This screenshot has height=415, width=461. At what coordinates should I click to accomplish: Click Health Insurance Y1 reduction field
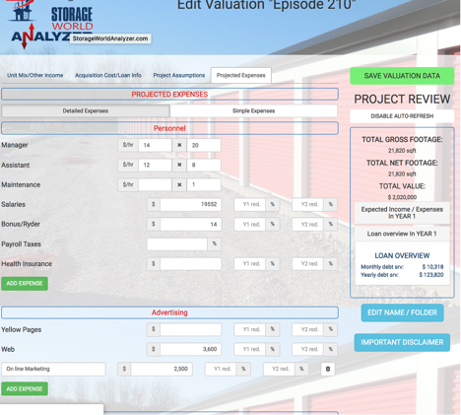pos(250,264)
